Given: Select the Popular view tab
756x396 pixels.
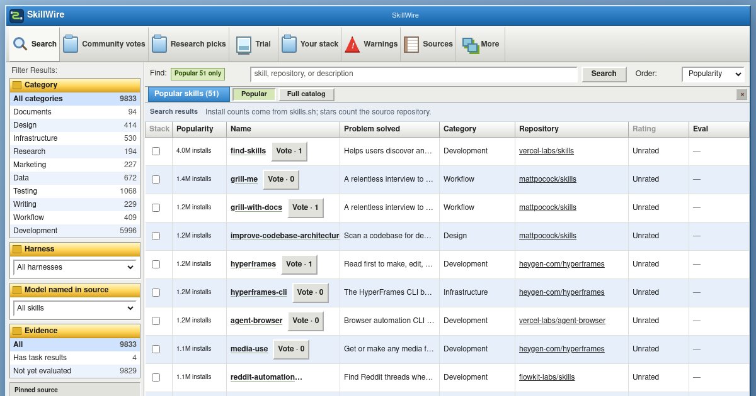Looking at the screenshot, I should (x=254, y=94).
